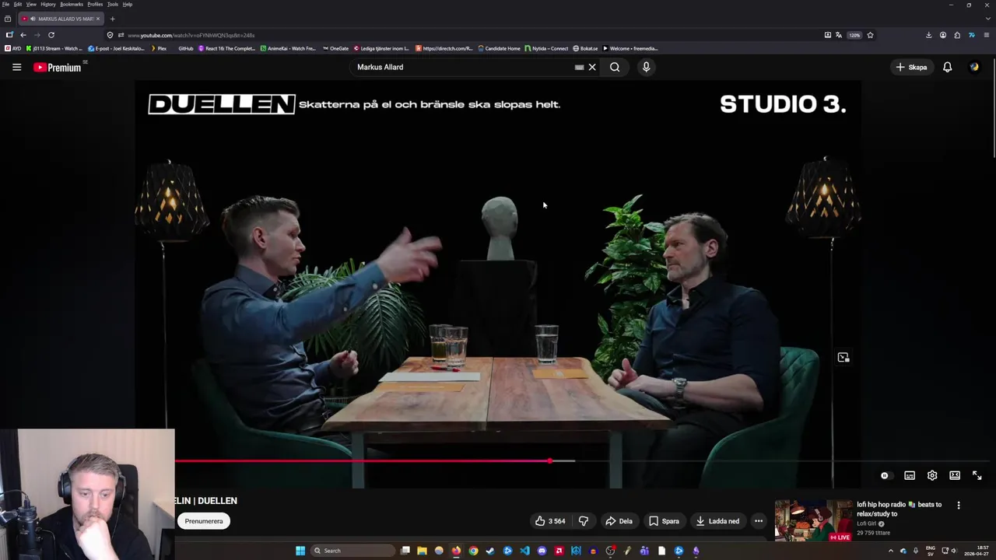Save the video with Spara

point(664,521)
